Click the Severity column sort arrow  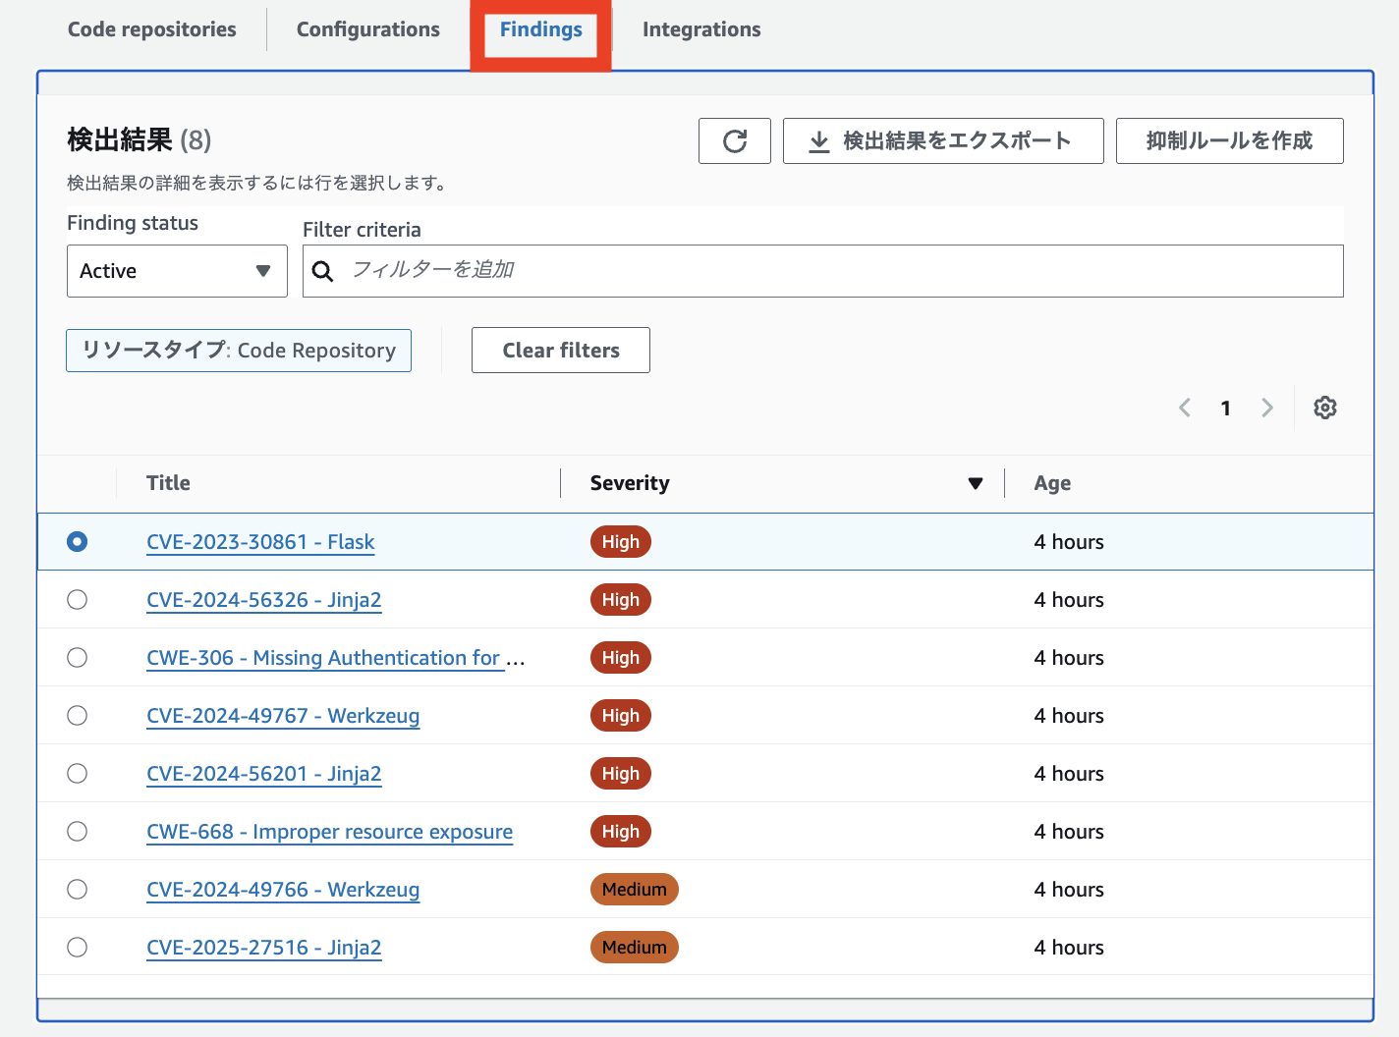tap(975, 482)
